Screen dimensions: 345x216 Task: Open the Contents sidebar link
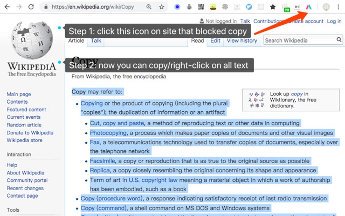coord(17,102)
